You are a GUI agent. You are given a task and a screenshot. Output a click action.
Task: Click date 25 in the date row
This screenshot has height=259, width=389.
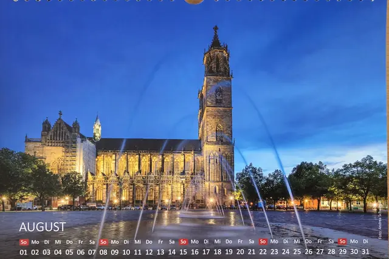(x=297, y=252)
